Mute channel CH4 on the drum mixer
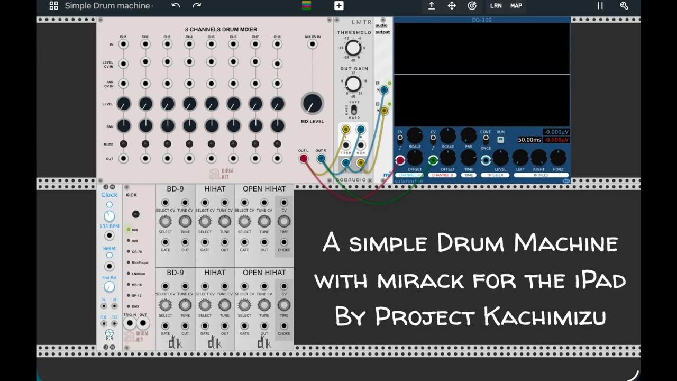This screenshot has width=677, height=381. pos(189,144)
